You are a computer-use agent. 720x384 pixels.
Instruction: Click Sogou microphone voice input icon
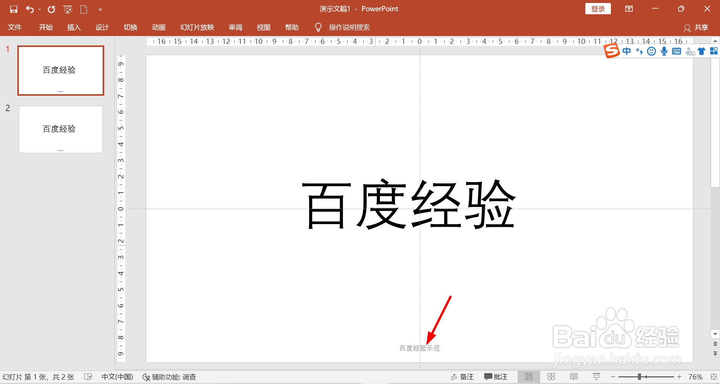pyautogui.click(x=664, y=51)
